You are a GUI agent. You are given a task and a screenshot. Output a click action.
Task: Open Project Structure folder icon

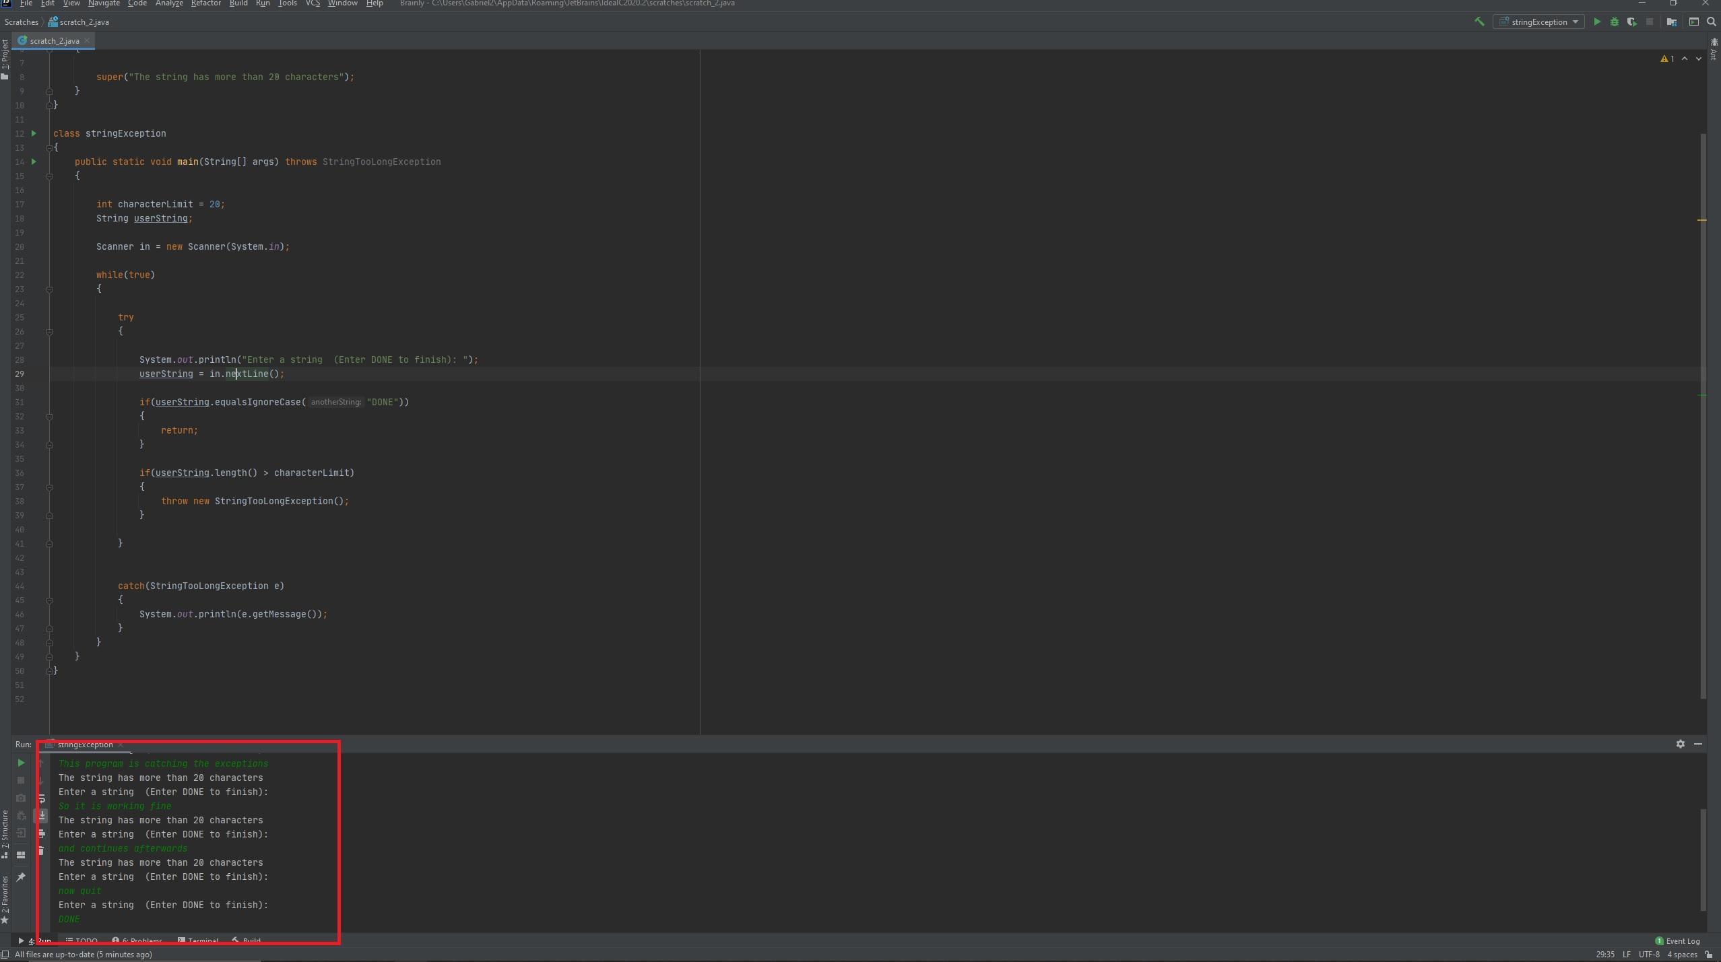click(1672, 22)
